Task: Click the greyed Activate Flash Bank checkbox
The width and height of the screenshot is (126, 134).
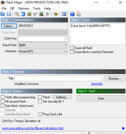Action: click(x=2, y=114)
